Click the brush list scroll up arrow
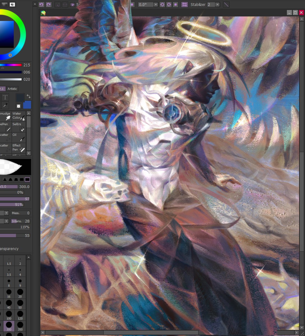The image size is (305, 336). click(x=29, y=113)
